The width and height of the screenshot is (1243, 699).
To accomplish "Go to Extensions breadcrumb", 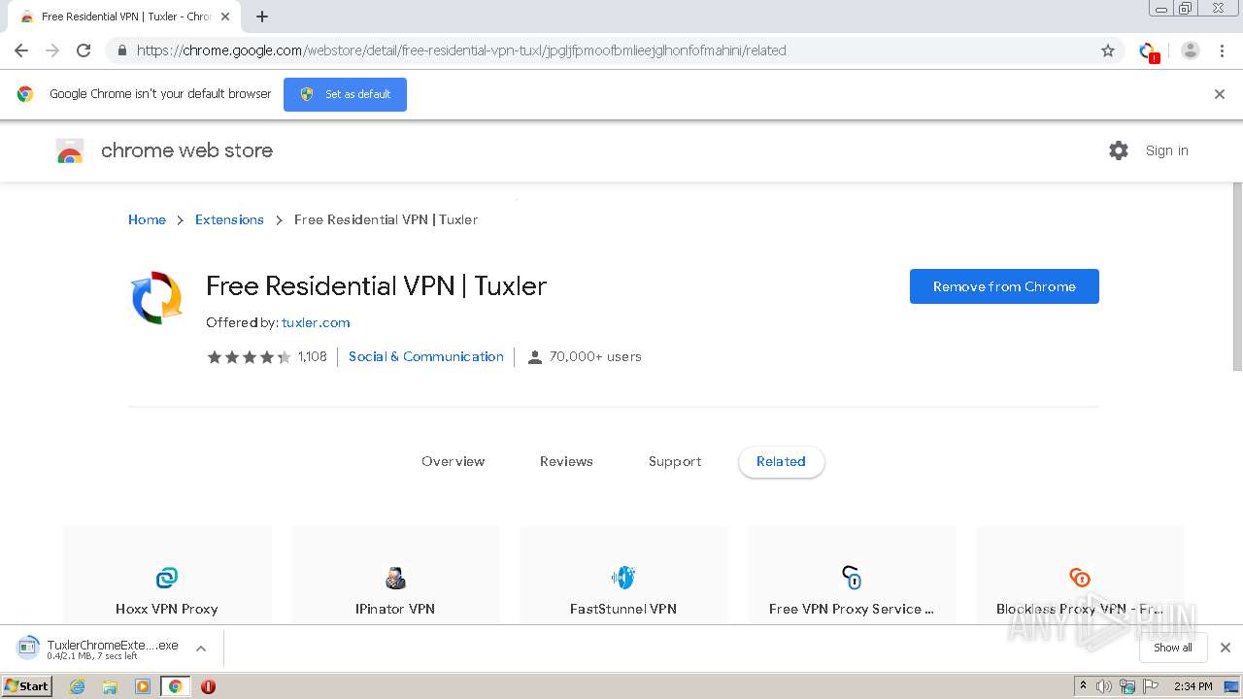I will tap(229, 219).
